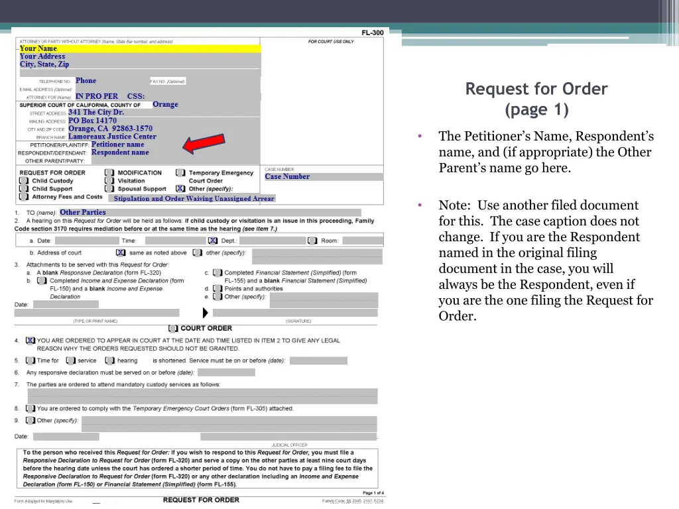The width and height of the screenshot is (679, 509).
Task: Tick the Visitation checkbox
Action: pos(109,181)
